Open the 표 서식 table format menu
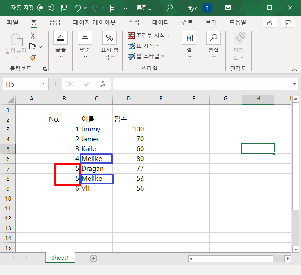The width and height of the screenshot is (301, 275). (143, 46)
